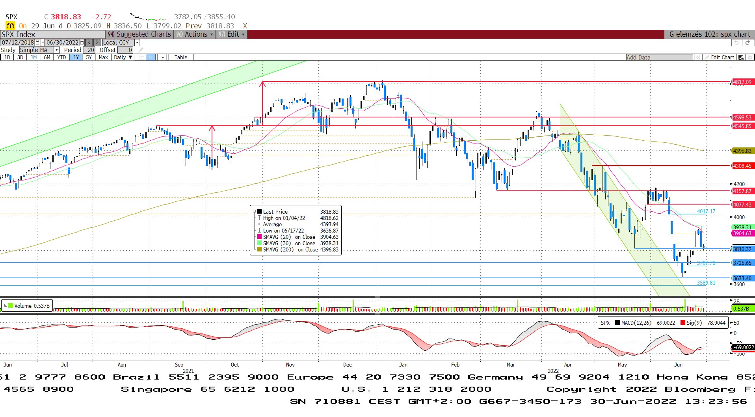Select the 1Y range tab
The height and width of the screenshot is (417, 755).
click(76, 57)
